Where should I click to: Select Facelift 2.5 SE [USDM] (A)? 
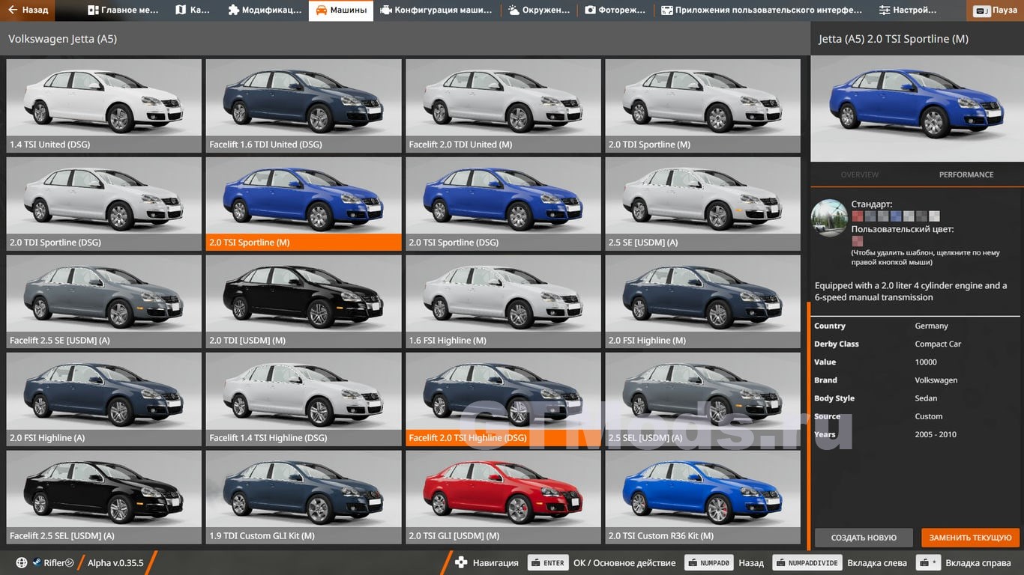tap(104, 302)
